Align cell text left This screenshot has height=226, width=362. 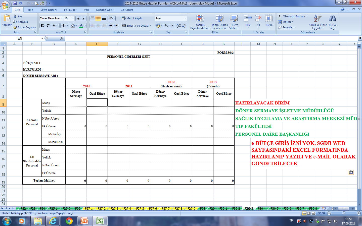pos(93,26)
